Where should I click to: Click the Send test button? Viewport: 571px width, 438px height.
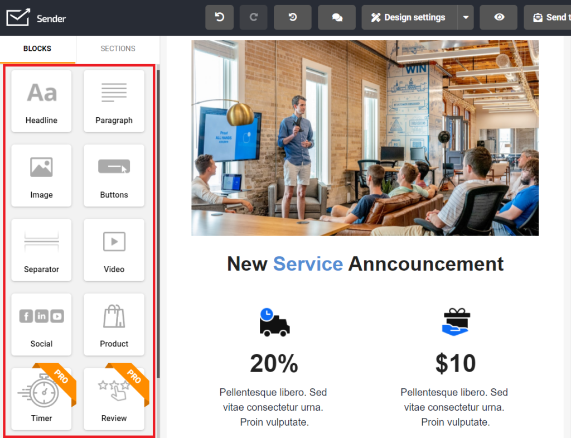coord(548,17)
